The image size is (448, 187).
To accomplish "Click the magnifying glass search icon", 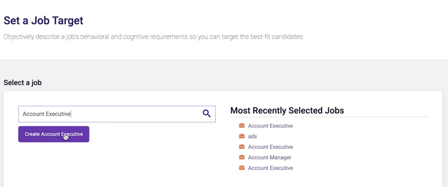I will (x=206, y=113).
